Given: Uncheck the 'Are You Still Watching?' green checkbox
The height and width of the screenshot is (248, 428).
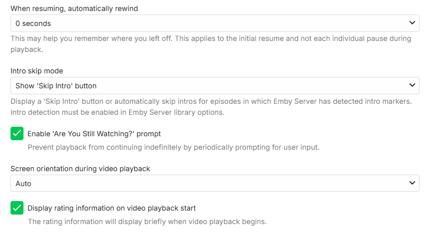Looking at the screenshot, I should coord(17,134).
